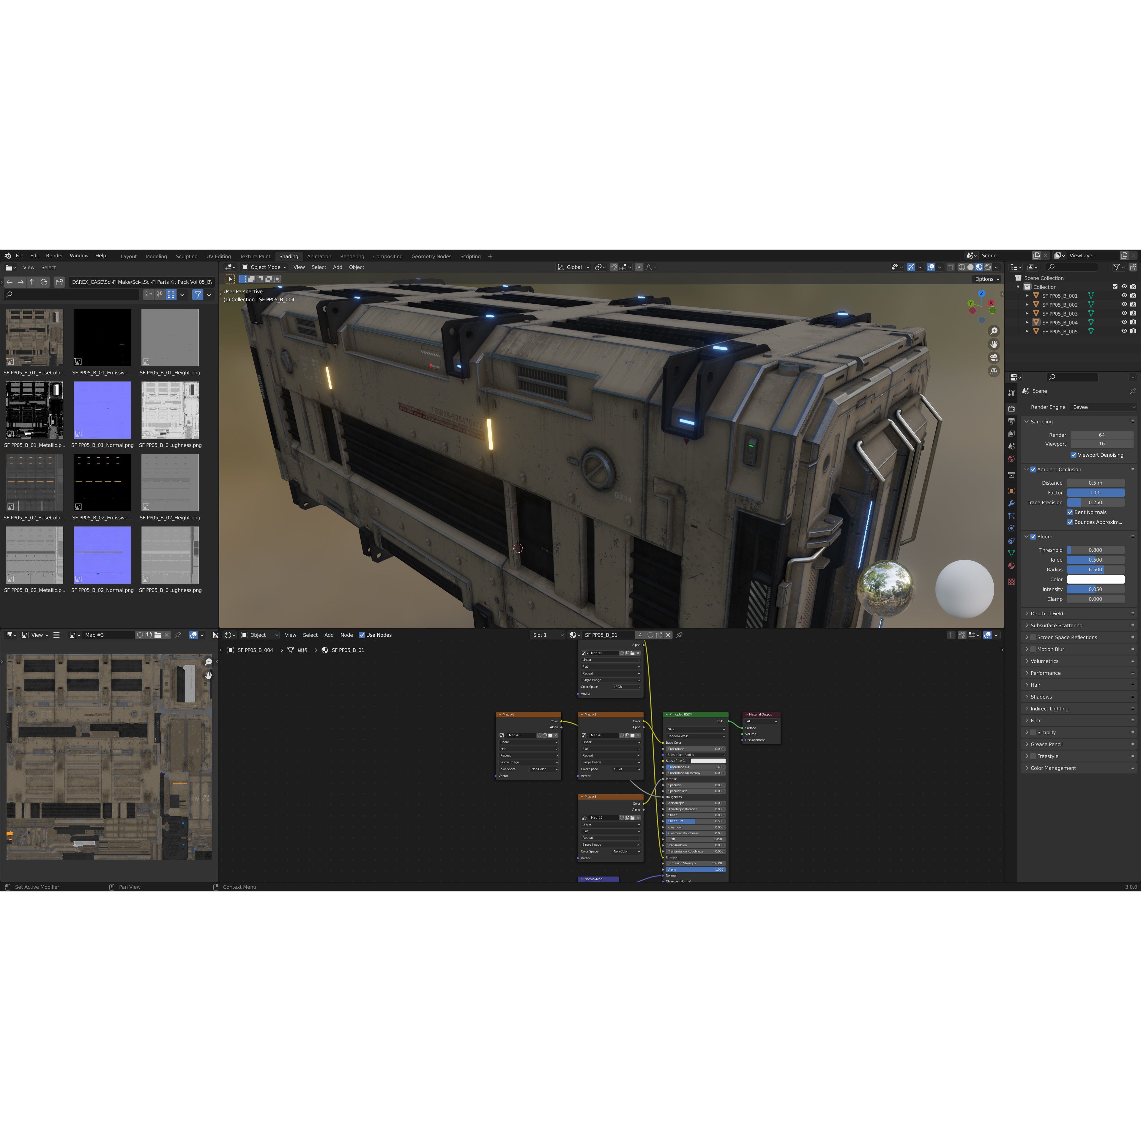Open the Particles properties tab
This screenshot has width=1141, height=1141.
pos(1011,516)
